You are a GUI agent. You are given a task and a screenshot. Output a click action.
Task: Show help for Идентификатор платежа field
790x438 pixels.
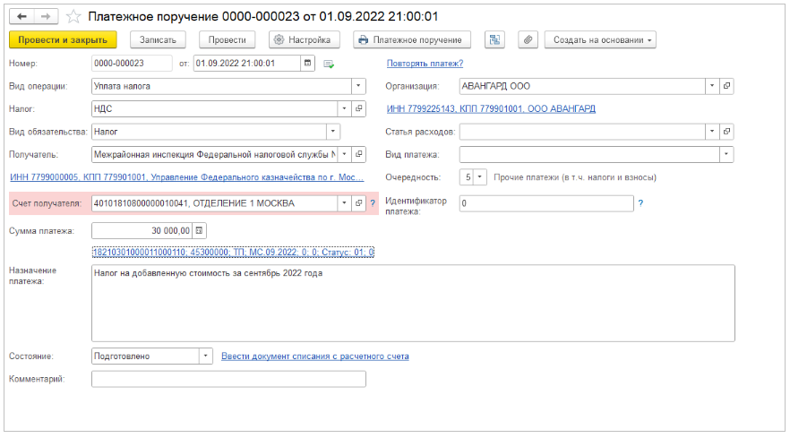(x=640, y=203)
